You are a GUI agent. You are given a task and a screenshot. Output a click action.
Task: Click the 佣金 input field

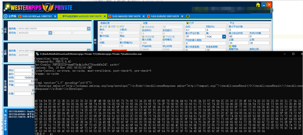[129, 39]
